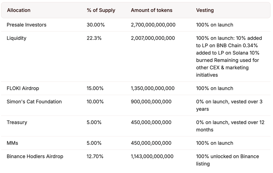Select the Binance Hodlers Airdrop label
The image size is (273, 173).
pyautogui.click(x=35, y=157)
